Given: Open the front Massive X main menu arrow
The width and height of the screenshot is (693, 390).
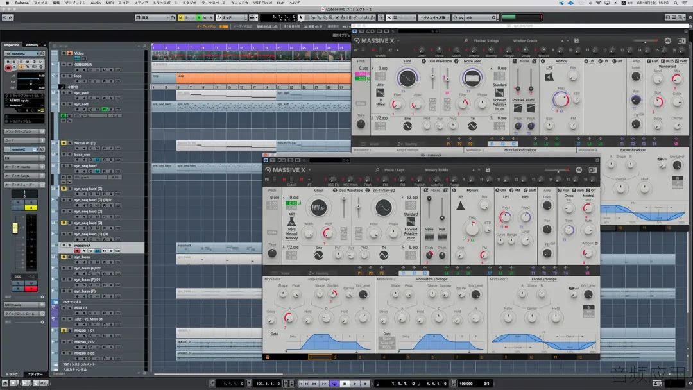Looking at the screenshot, I should [309, 170].
